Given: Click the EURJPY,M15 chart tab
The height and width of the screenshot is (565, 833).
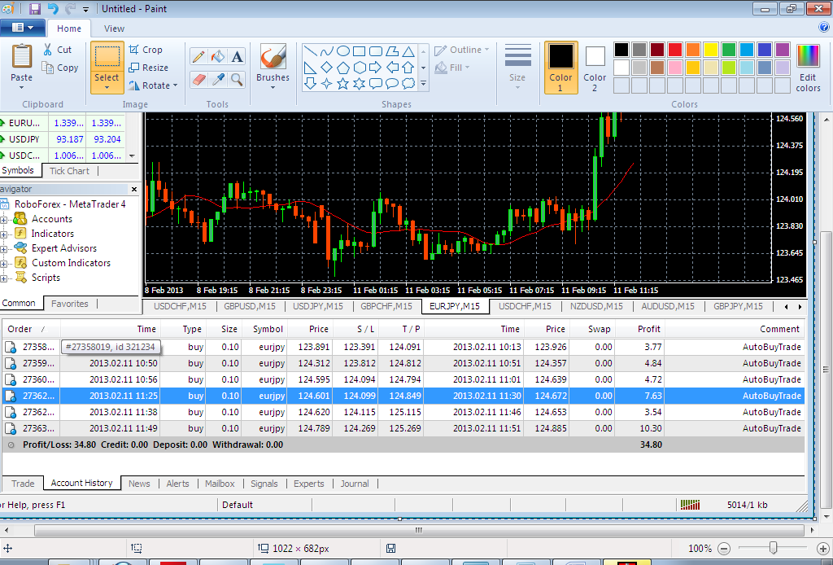Looking at the screenshot, I should click(x=455, y=305).
